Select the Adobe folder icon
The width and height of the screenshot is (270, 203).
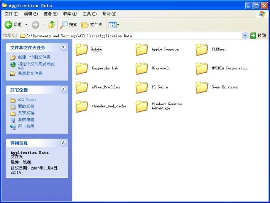[82, 49]
